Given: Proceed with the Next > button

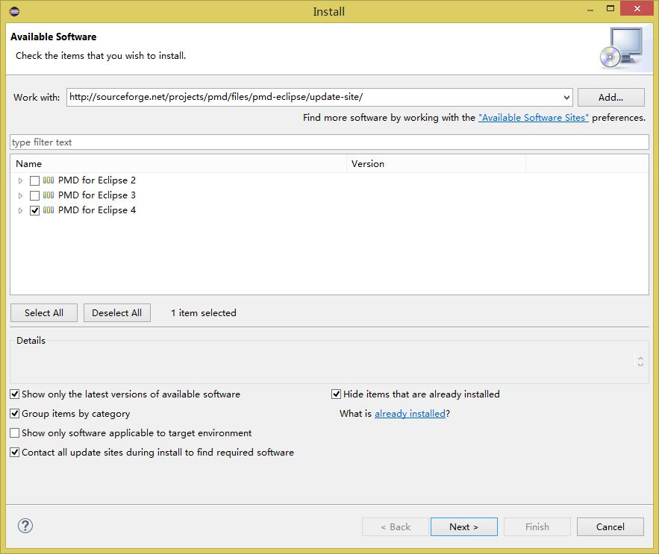Looking at the screenshot, I should (464, 526).
